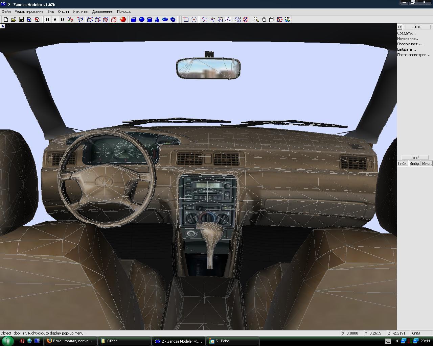Pick the hand pan tool
433x346 pixels.
coord(264,20)
